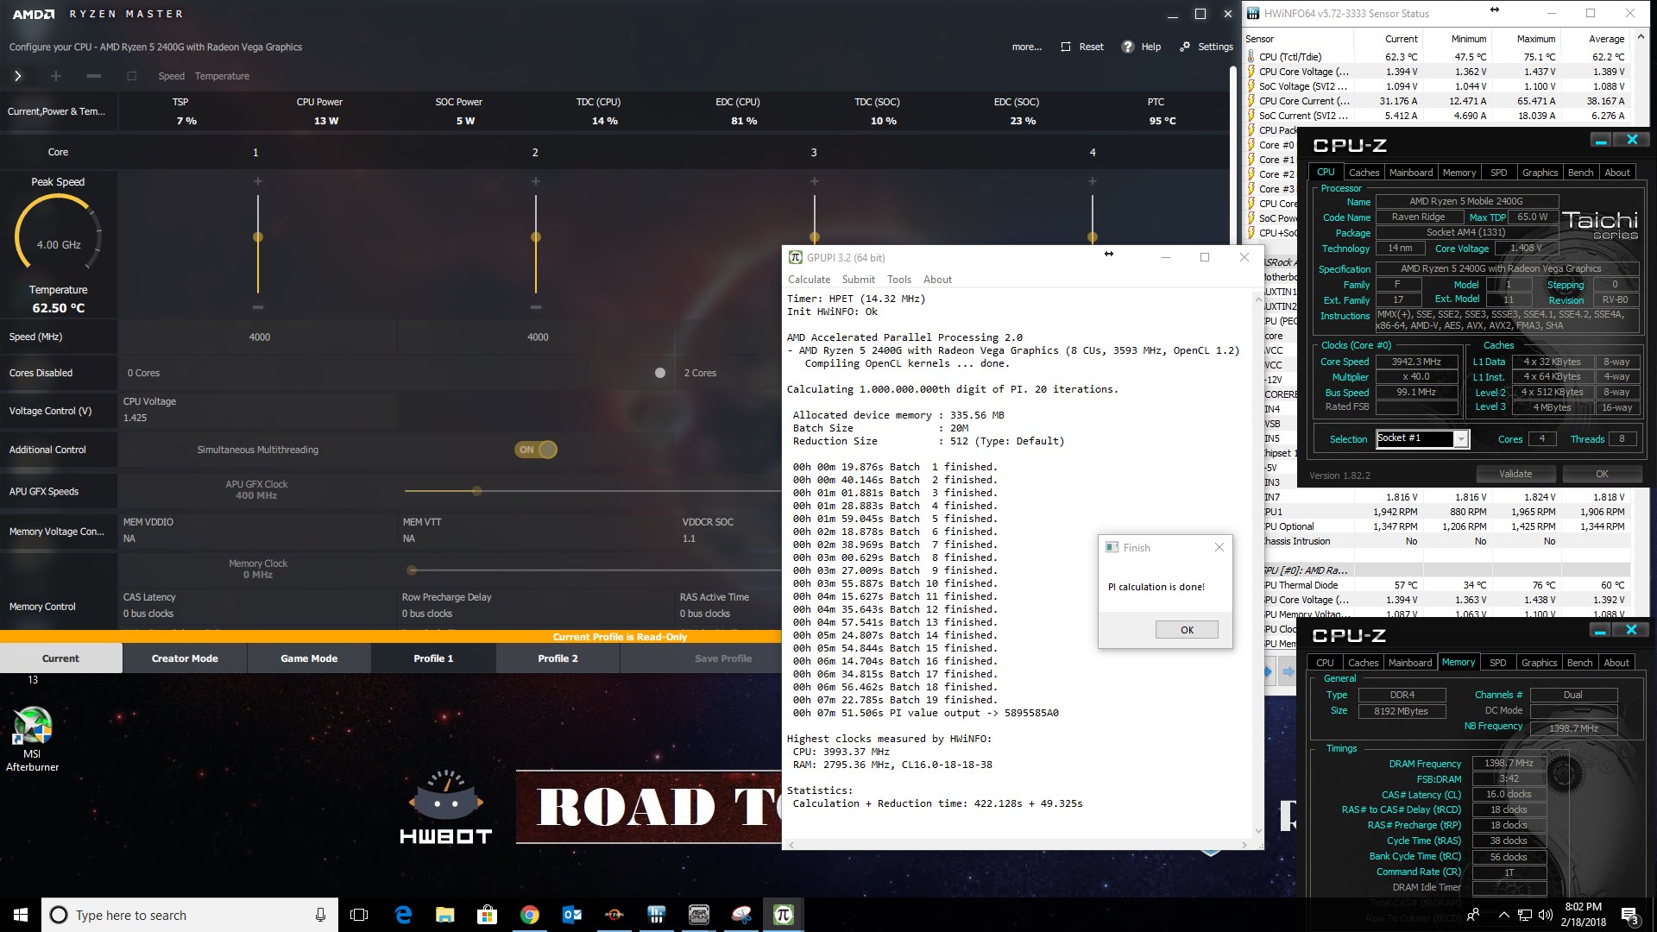Toggle Simultaneous Multithreading switch

[536, 450]
